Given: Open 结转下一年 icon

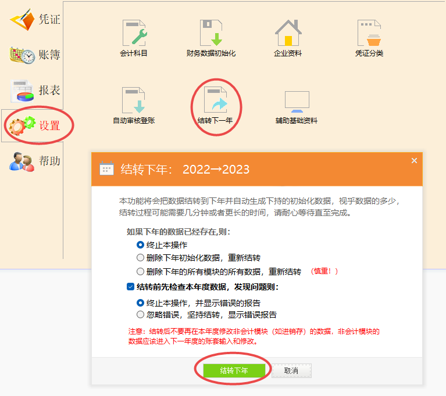Looking at the screenshot, I should click(215, 106).
